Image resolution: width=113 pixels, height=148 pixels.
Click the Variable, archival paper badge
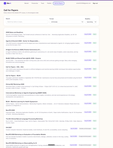point(85,129)
